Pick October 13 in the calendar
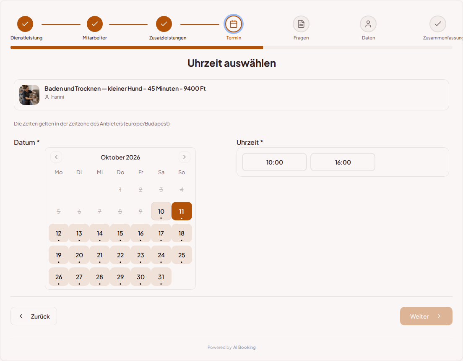Viewport: 463px width, 361px height. pyautogui.click(x=79, y=233)
